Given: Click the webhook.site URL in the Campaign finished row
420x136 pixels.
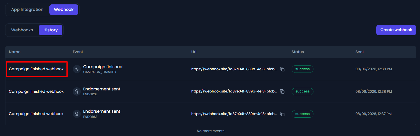Looking at the screenshot, I should [234, 69].
